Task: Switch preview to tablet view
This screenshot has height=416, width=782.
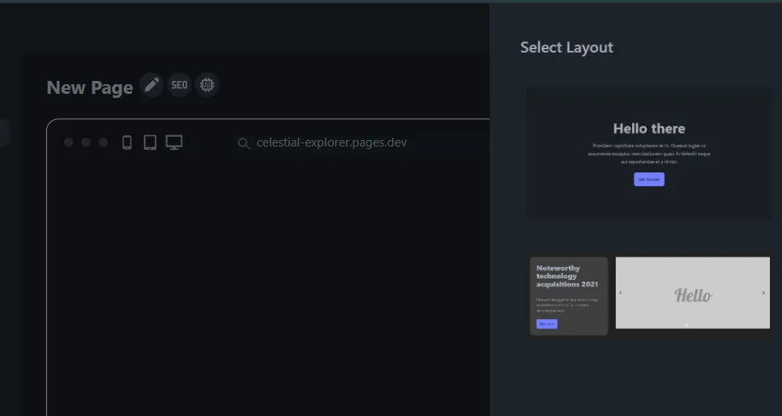Action: tap(150, 142)
